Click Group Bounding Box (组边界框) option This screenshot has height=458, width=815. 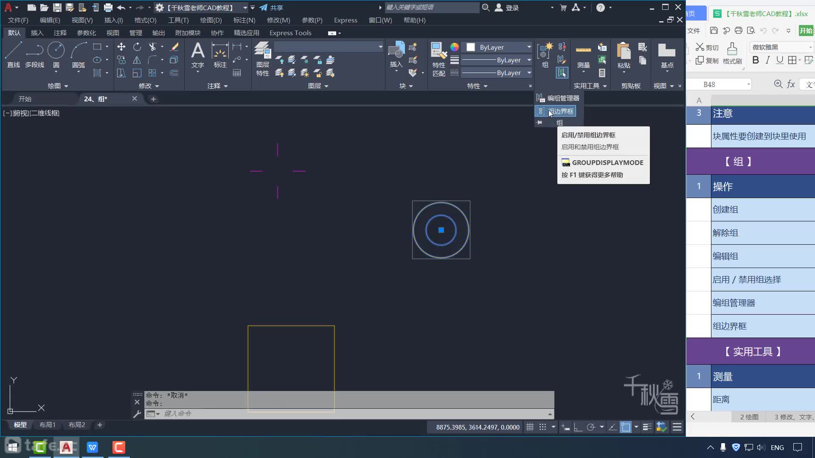coord(555,111)
